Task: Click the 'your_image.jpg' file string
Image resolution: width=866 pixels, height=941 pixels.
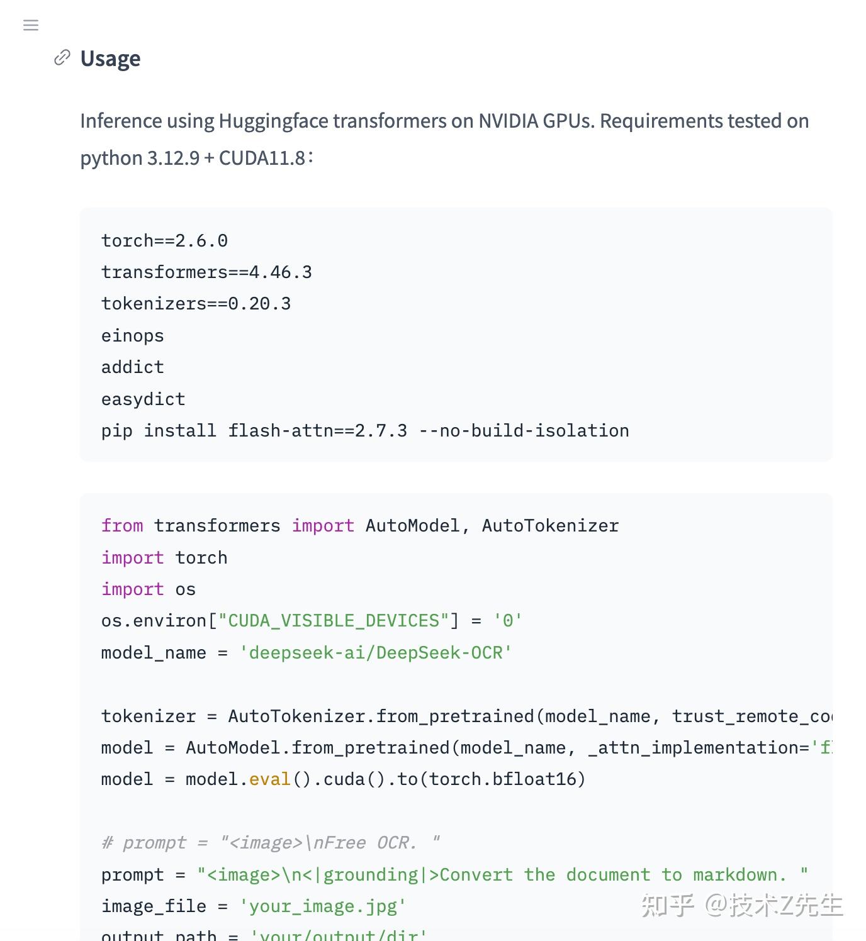Action: pos(323,906)
